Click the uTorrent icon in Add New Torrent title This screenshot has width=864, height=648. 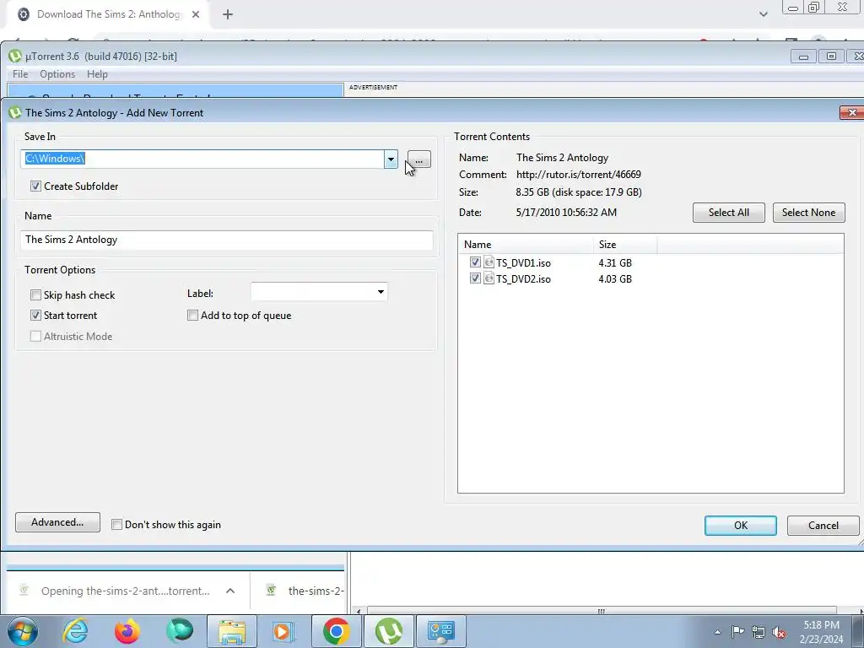(x=15, y=113)
